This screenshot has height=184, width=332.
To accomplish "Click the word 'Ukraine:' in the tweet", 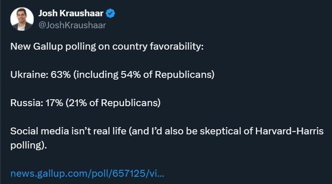I will 30,74.
